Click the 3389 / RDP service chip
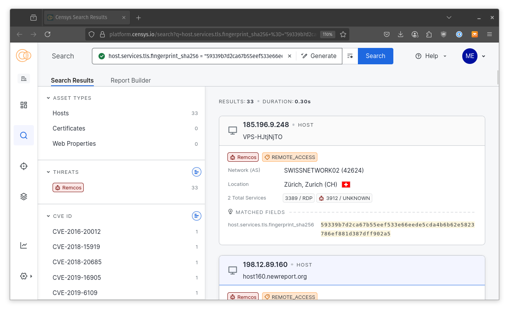This screenshot has height=311, width=509. [299, 198]
